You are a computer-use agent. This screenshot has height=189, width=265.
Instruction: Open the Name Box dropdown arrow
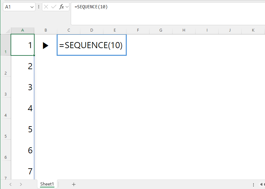31,6
